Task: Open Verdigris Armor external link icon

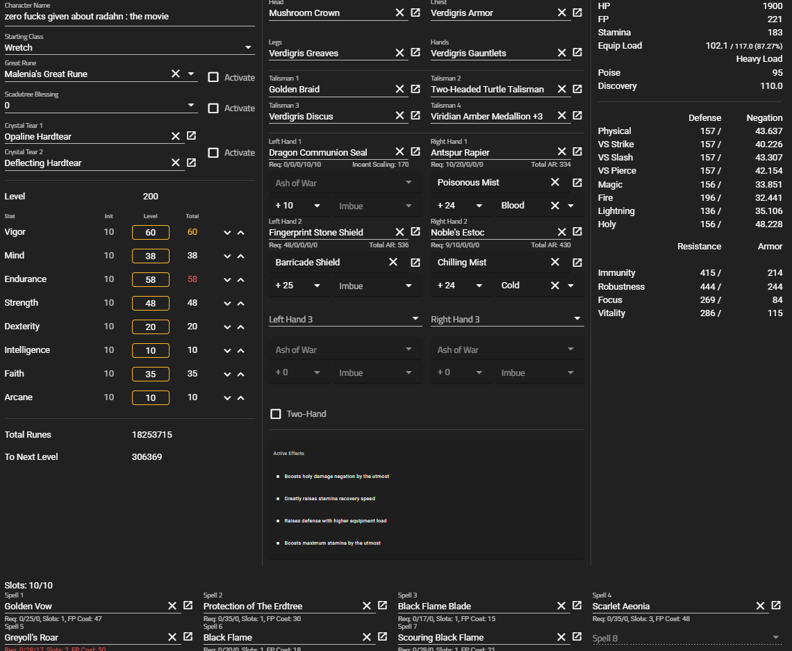Action: tap(577, 13)
